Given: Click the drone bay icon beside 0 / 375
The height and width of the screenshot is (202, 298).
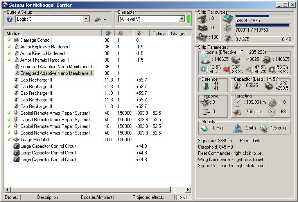Looking at the screenshot, I should [228, 37].
